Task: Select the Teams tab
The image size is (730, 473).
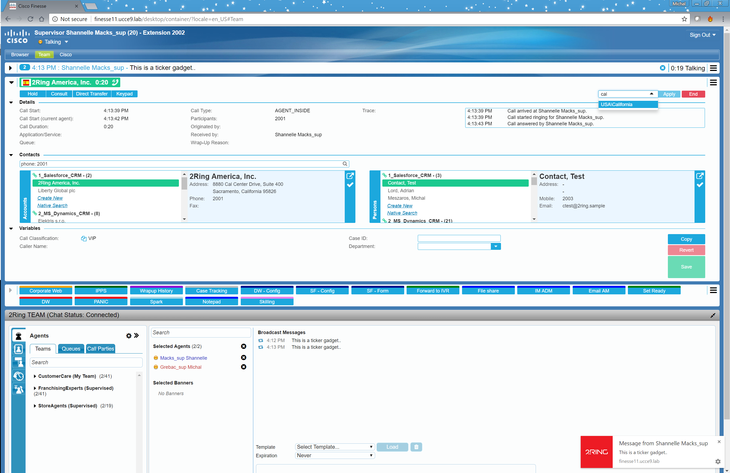Action: [43, 349]
